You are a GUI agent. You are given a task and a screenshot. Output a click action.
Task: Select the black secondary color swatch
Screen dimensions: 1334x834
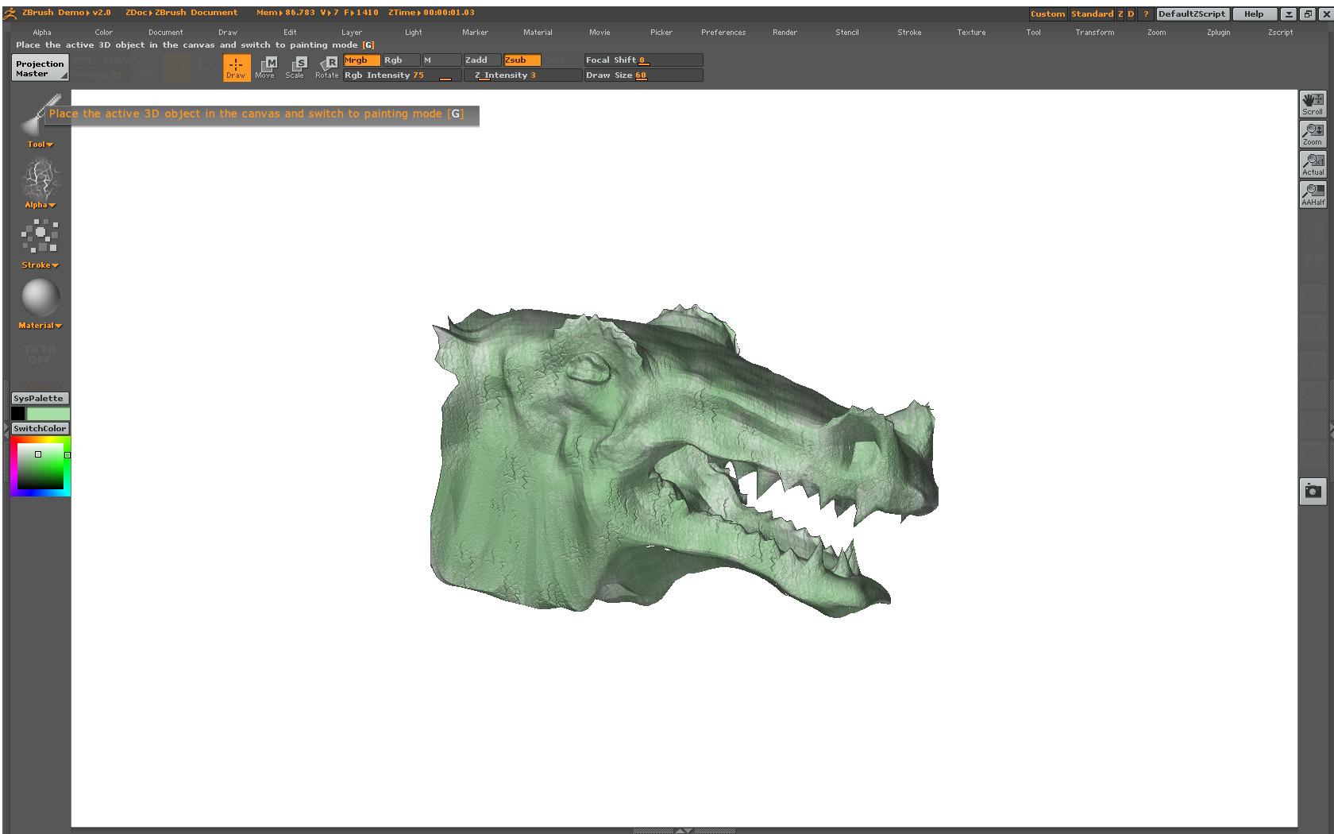[17, 414]
